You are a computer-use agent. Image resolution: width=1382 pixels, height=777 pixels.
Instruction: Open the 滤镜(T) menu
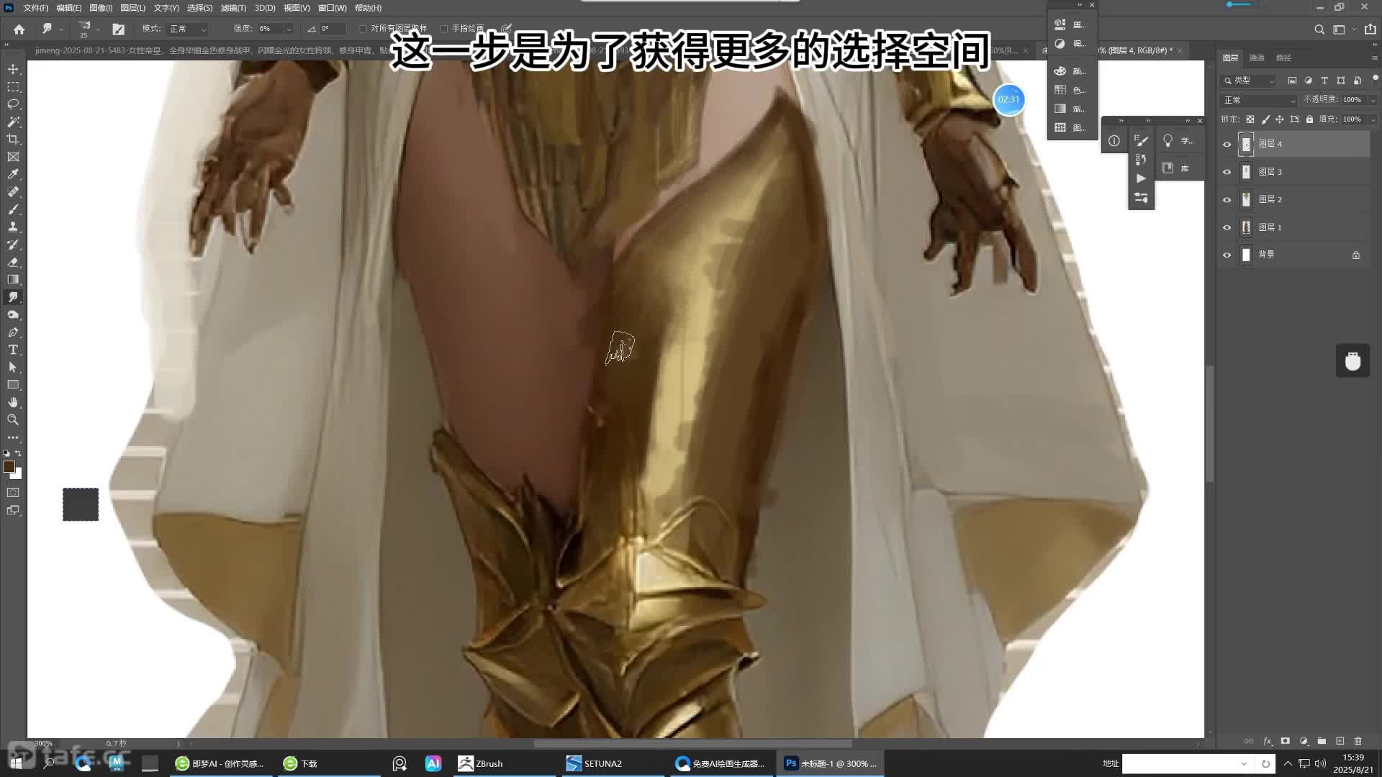232,8
